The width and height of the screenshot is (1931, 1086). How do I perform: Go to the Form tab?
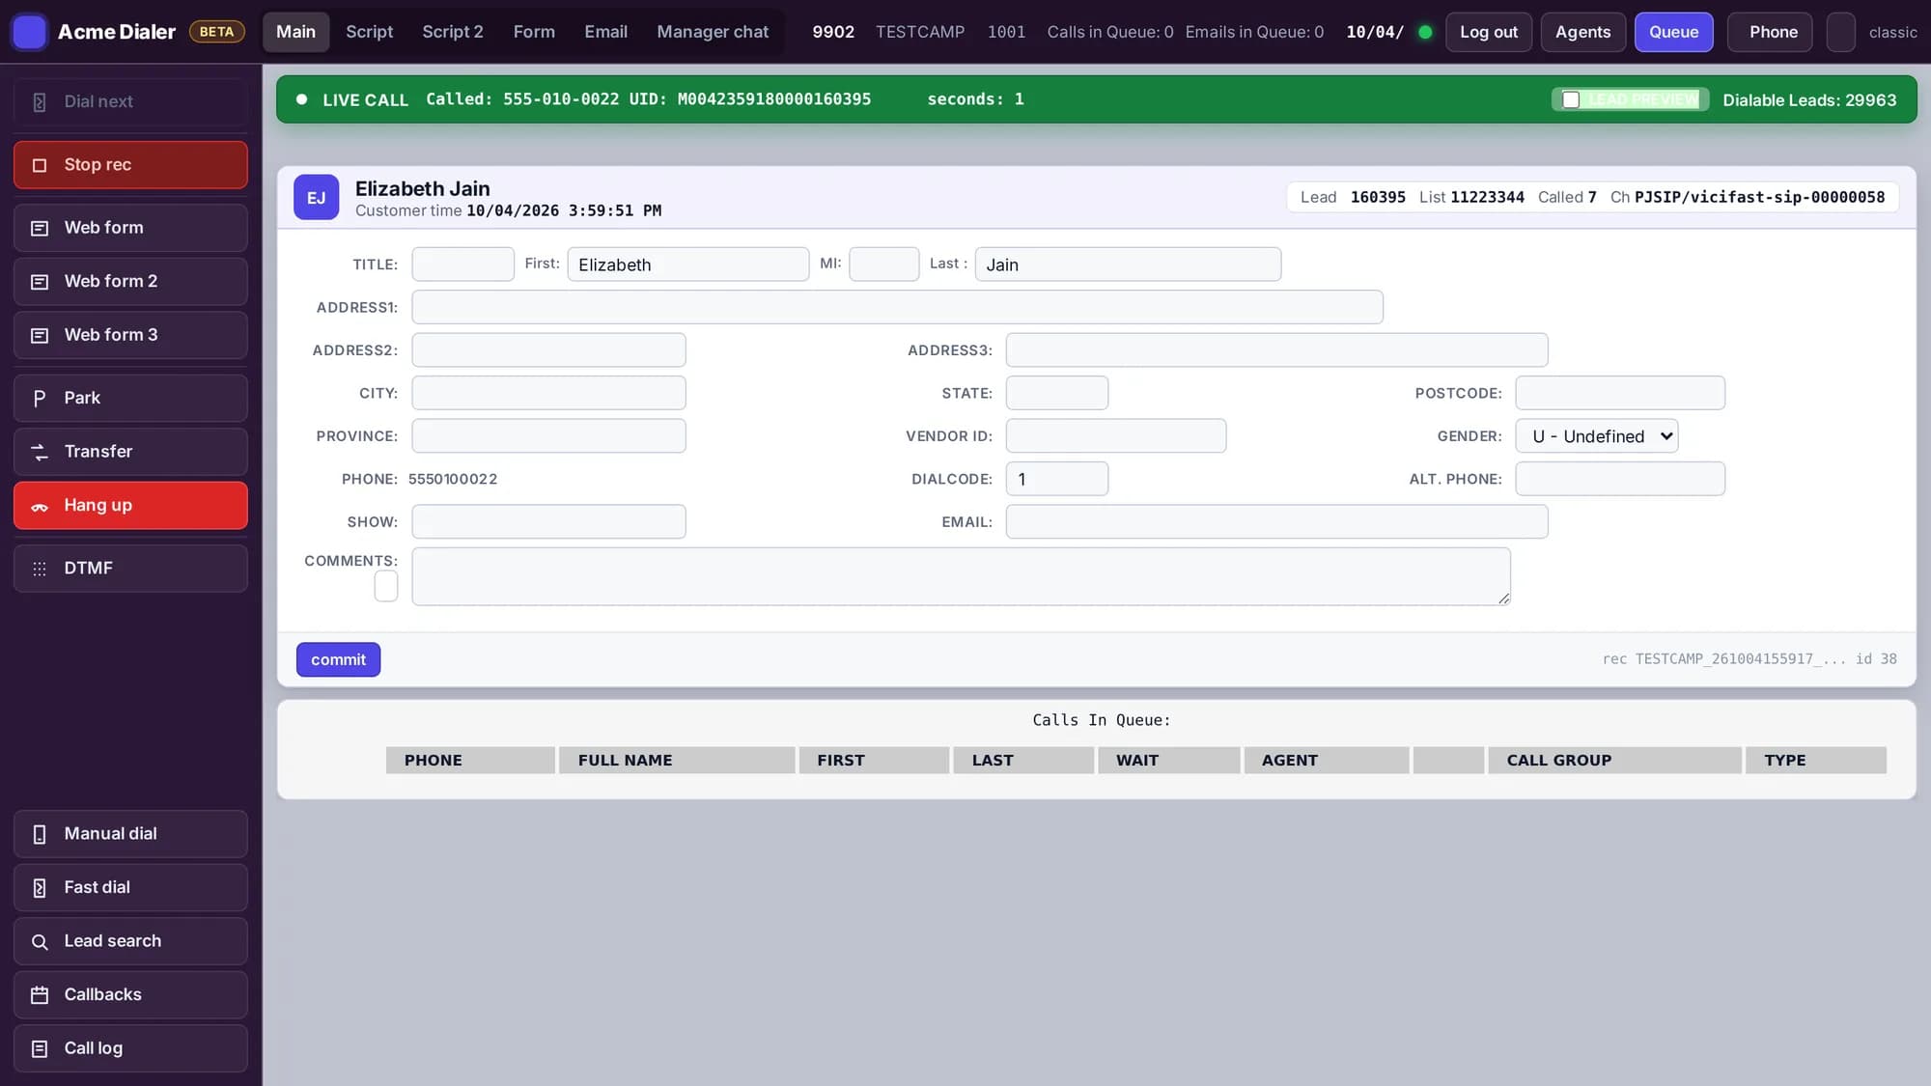[x=534, y=32]
